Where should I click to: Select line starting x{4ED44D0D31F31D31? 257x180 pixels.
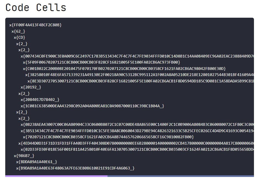[x=136, y=143]
